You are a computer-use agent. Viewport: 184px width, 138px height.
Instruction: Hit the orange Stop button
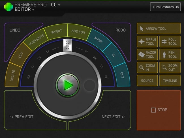click(x=159, y=110)
